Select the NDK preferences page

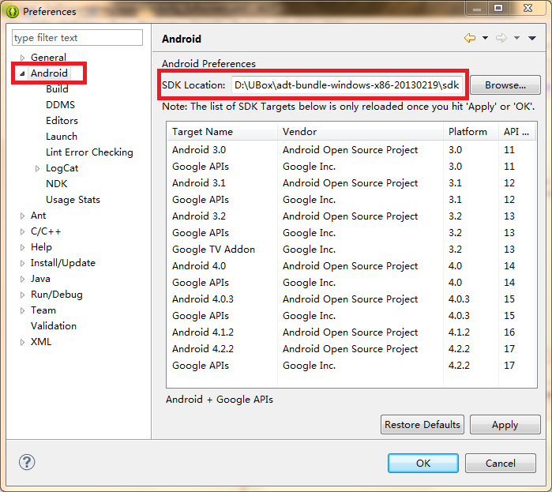coord(56,184)
